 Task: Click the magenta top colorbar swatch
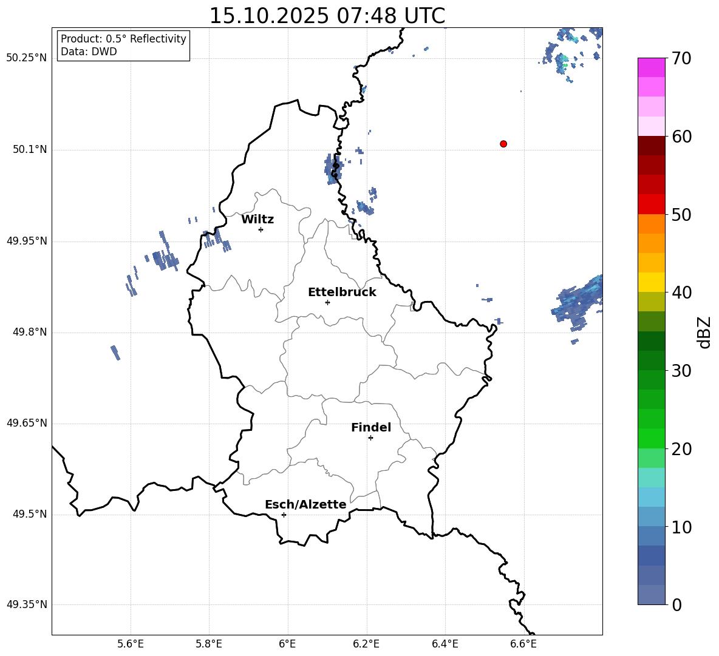(x=651, y=67)
